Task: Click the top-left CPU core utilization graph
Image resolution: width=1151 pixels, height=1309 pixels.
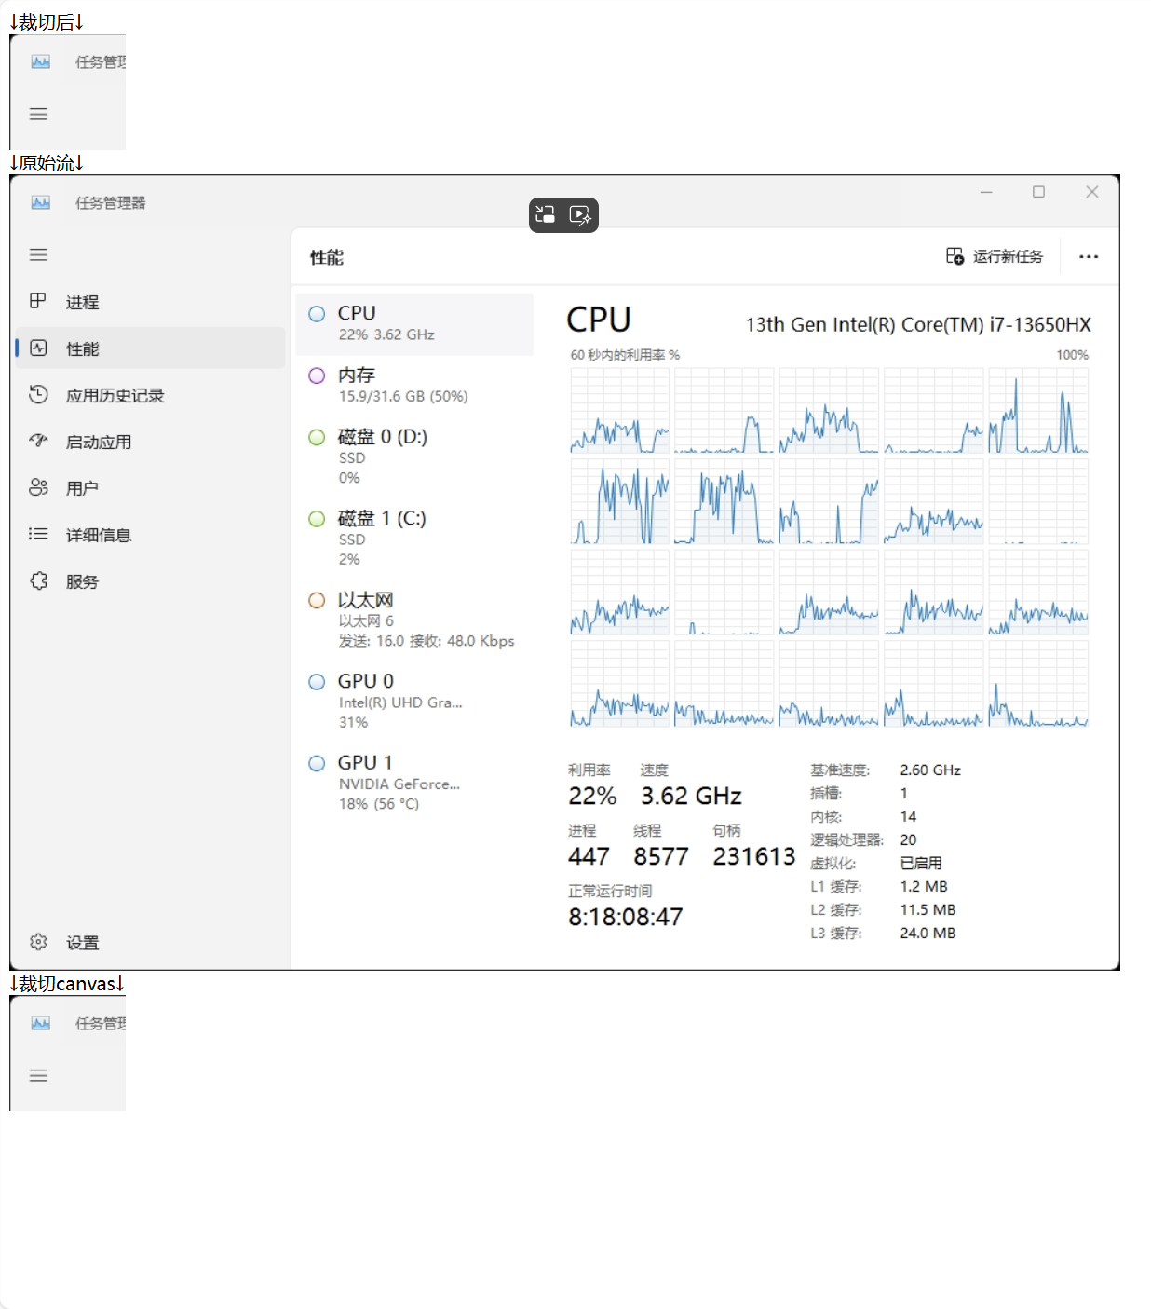Action: point(619,410)
